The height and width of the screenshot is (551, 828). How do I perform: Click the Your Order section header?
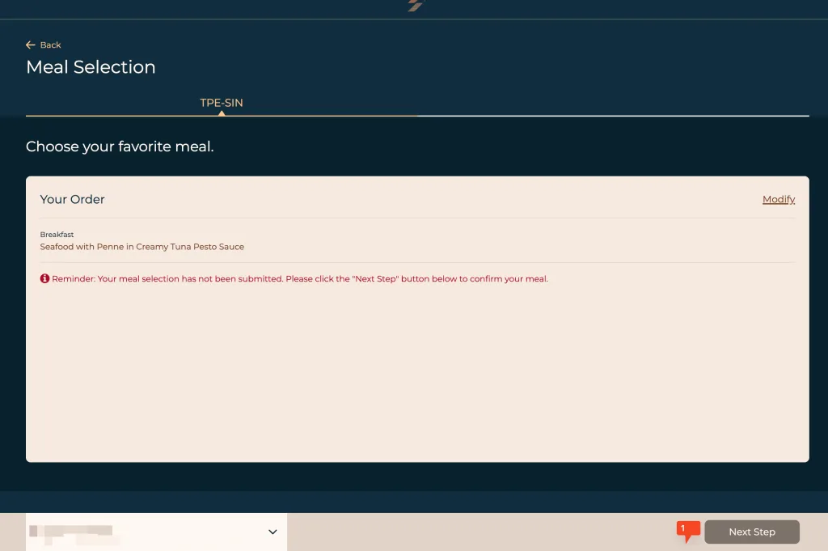72,199
